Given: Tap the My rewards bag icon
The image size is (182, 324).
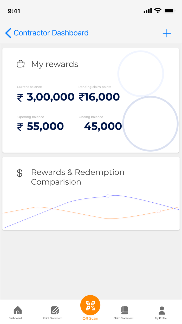Looking at the screenshot, I should (x=21, y=64).
